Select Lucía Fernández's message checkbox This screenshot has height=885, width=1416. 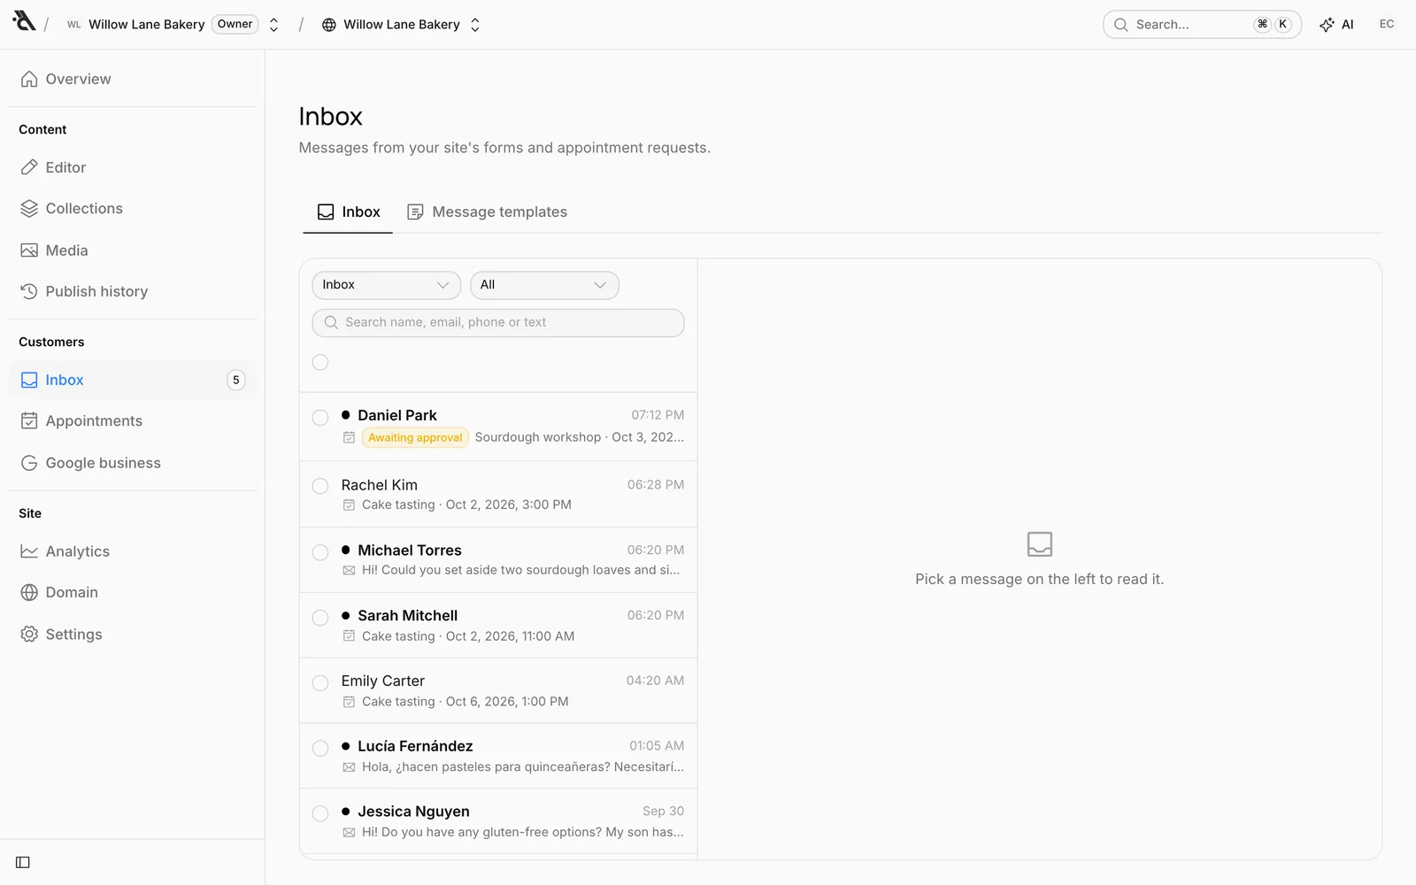tap(320, 748)
